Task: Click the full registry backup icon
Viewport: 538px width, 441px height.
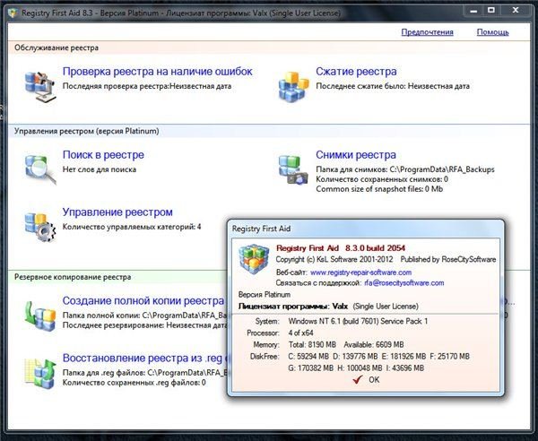Action: (39, 316)
